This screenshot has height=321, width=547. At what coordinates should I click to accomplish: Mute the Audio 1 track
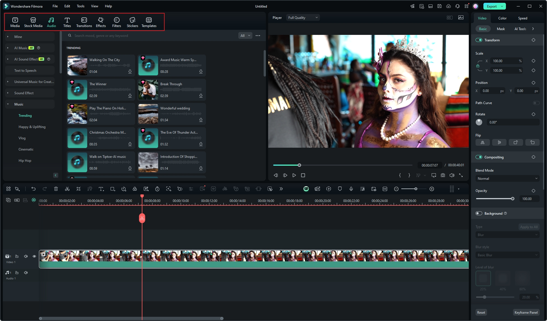click(26, 273)
